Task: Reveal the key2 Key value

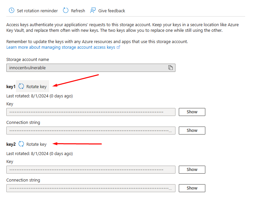Action: pyautogui.click(x=192, y=170)
